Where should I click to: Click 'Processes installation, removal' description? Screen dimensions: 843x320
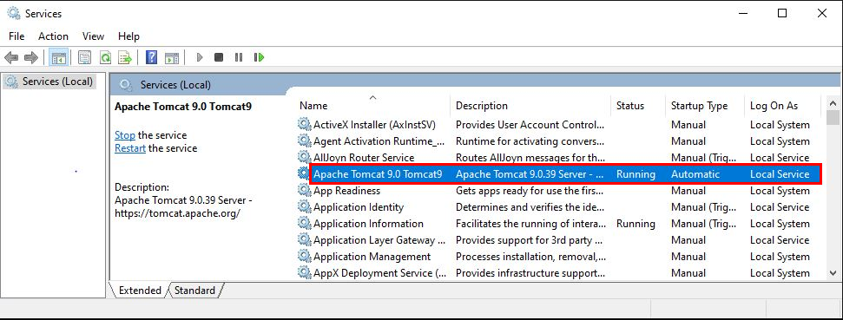(x=531, y=256)
